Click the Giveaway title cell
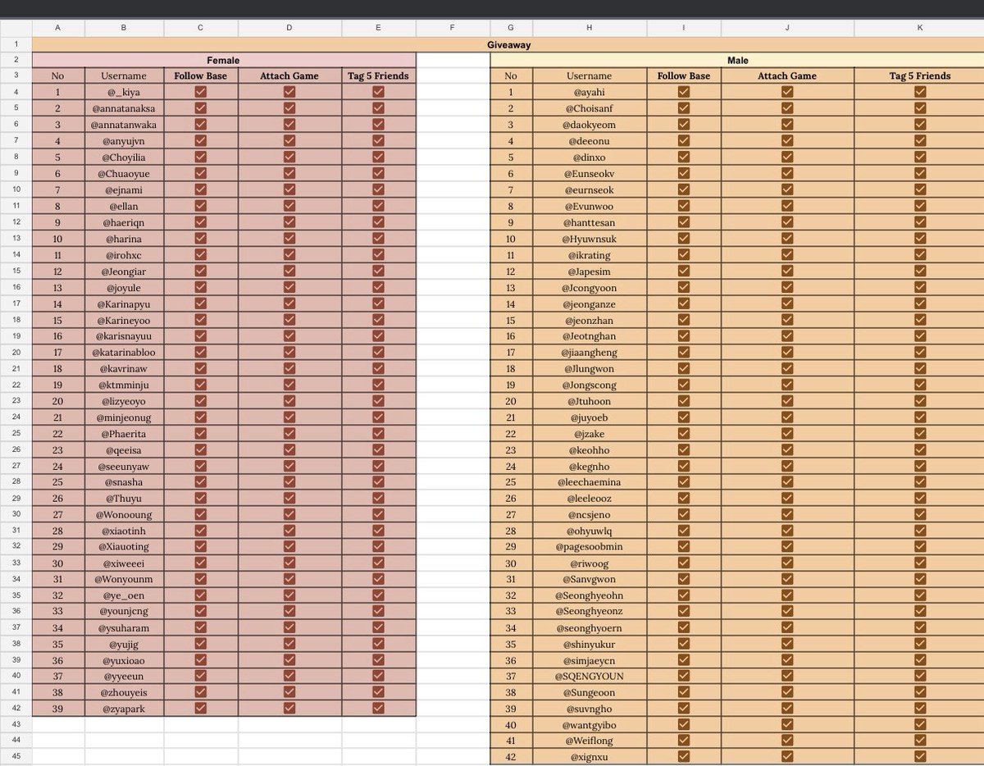Image resolution: width=984 pixels, height=766 pixels. coord(508,44)
